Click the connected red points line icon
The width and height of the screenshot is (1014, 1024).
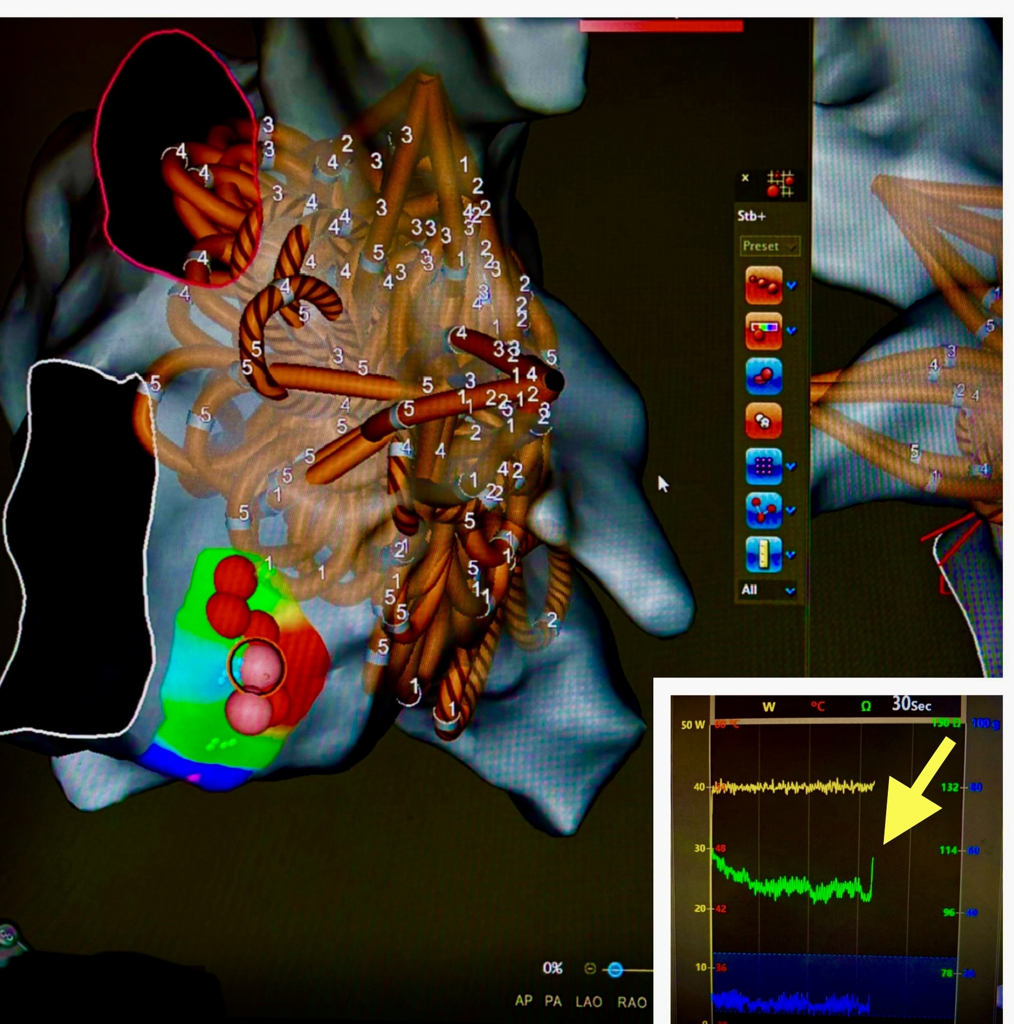click(763, 510)
